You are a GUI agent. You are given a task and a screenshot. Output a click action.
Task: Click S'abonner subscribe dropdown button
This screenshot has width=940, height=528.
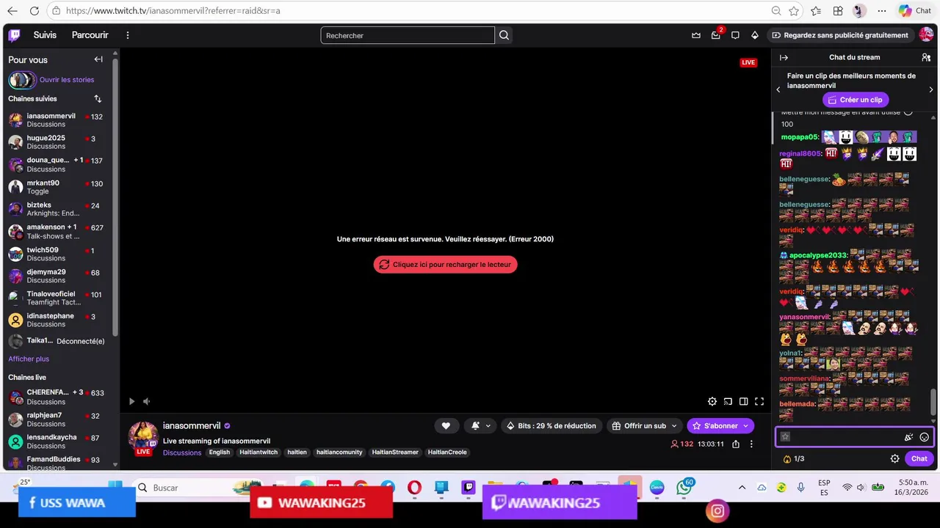720,425
